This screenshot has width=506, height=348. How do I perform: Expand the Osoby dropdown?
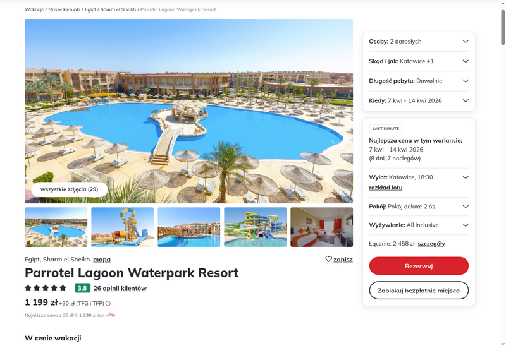[419, 41]
